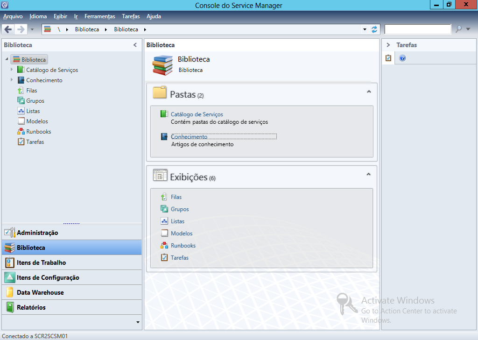Click the Service Manager icon in the title bar

click(x=5, y=5)
